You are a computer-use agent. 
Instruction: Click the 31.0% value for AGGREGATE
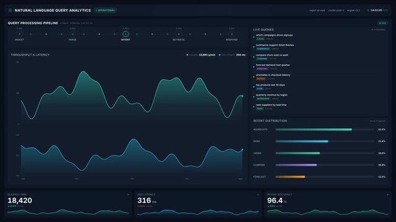click(x=382, y=129)
